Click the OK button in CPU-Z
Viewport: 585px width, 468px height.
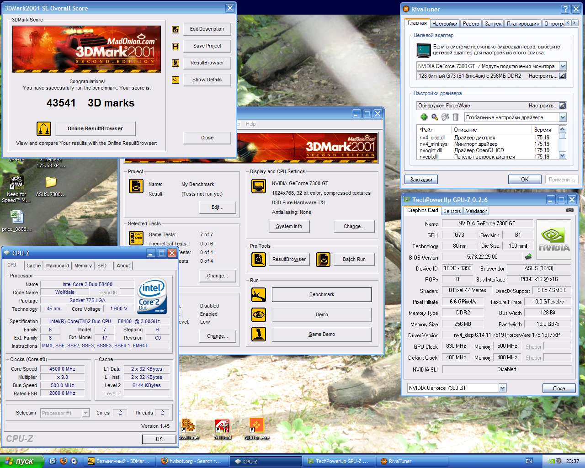pos(159,439)
